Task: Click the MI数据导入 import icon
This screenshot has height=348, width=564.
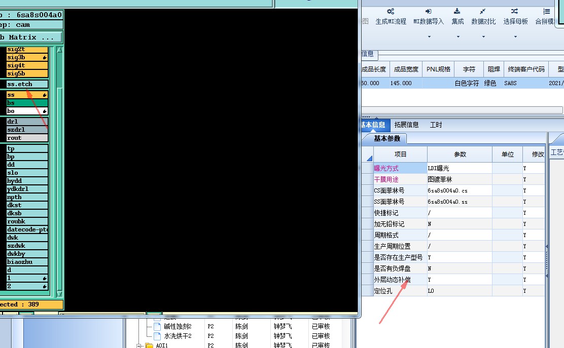Action: [x=429, y=12]
